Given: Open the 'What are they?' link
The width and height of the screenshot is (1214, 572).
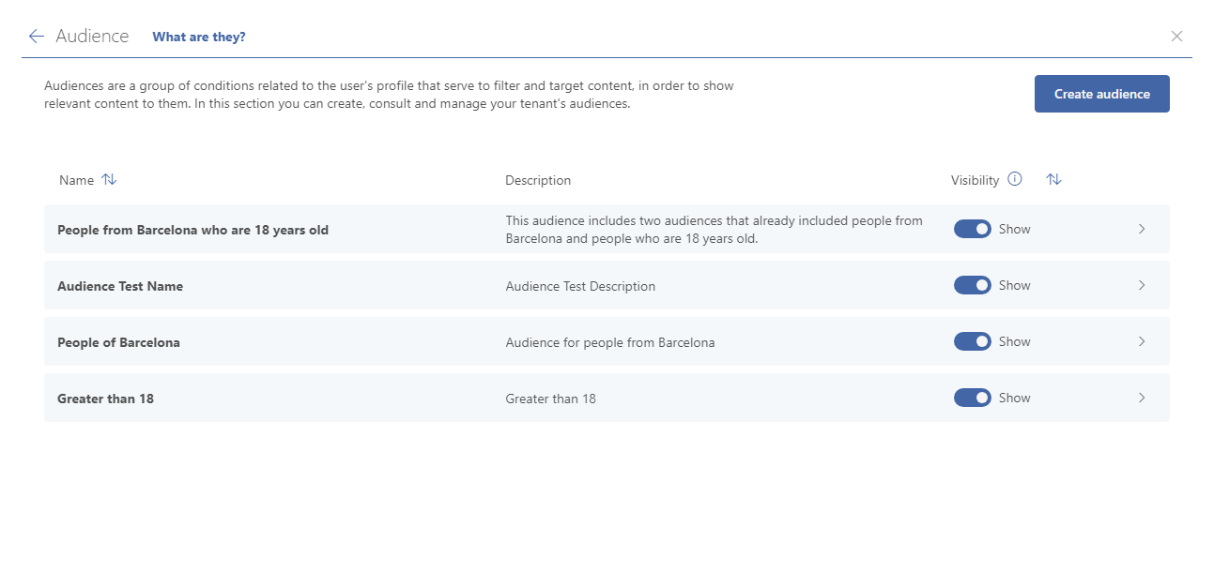Looking at the screenshot, I should pos(199,37).
